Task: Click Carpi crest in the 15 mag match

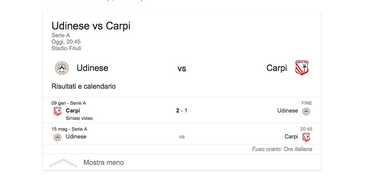Action: click(306, 137)
